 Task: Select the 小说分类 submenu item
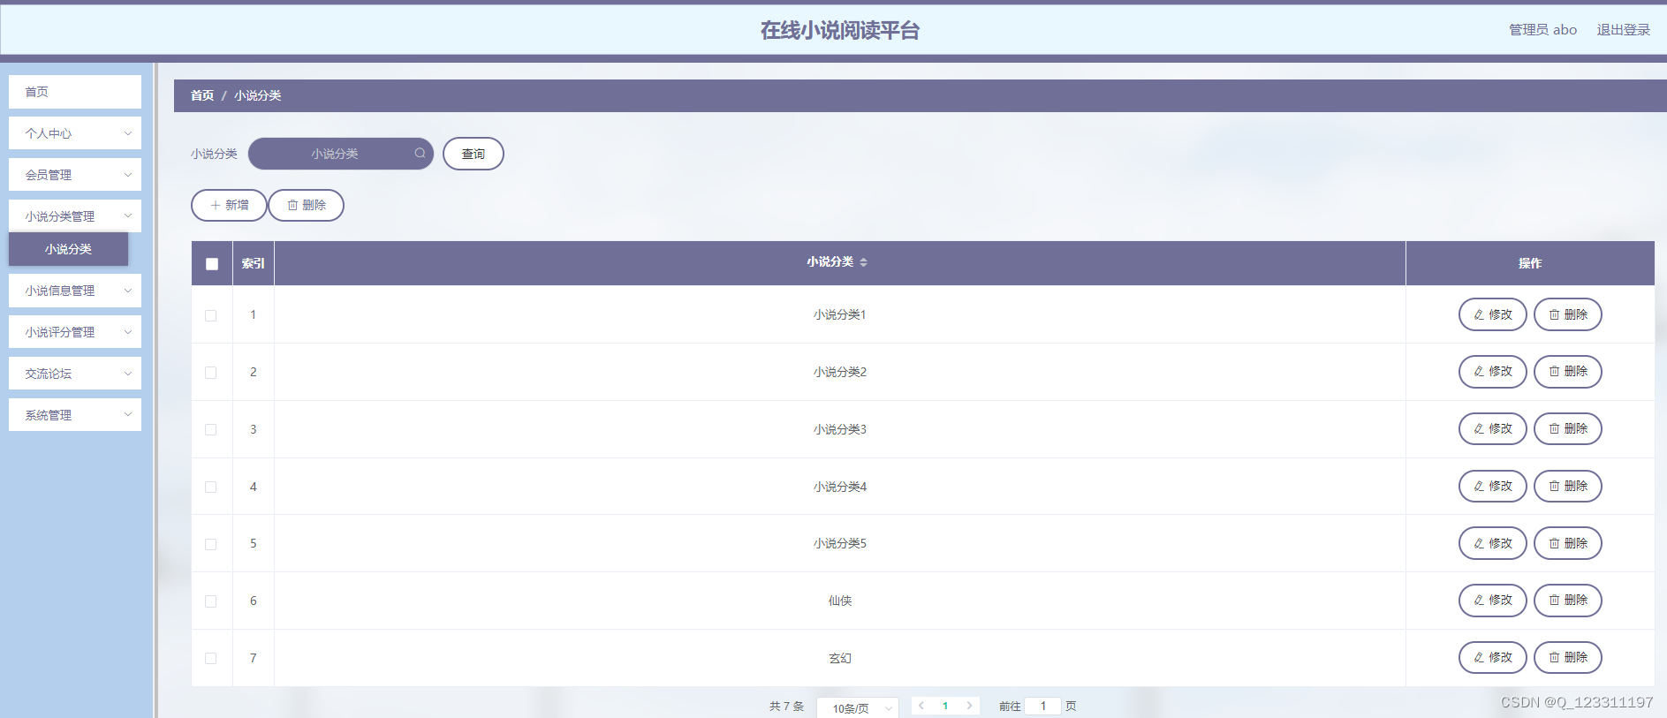coord(69,249)
